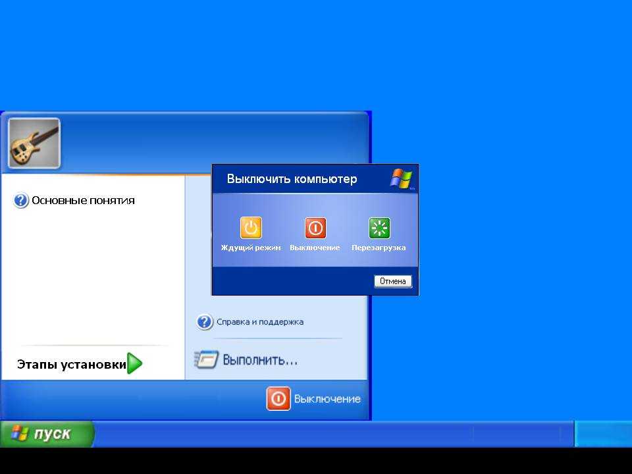Cancel the shutdown dialog with Отмена
Image resolution: width=632 pixels, height=474 pixels.
point(393,281)
